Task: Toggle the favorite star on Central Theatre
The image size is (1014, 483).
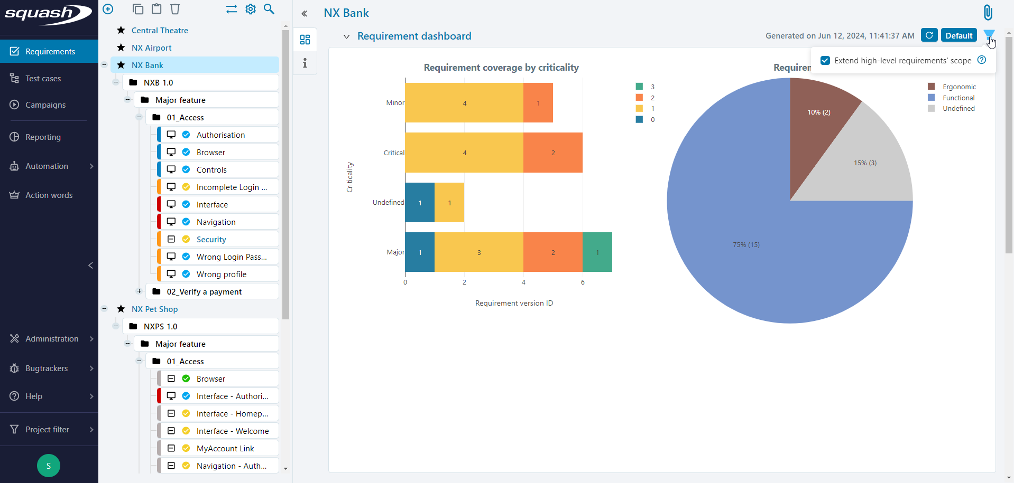Action: [121, 30]
